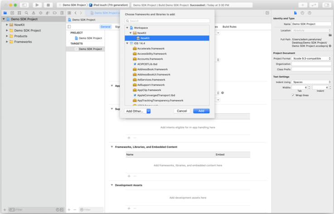334x214 pixels.
Task: Open the Find navigator magnifier icon
Action: pyautogui.click(x=26, y=13)
